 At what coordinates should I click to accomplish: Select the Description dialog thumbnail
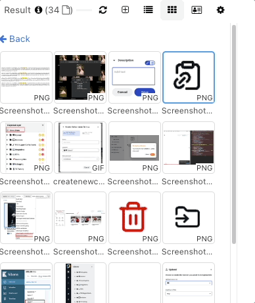coord(135,77)
